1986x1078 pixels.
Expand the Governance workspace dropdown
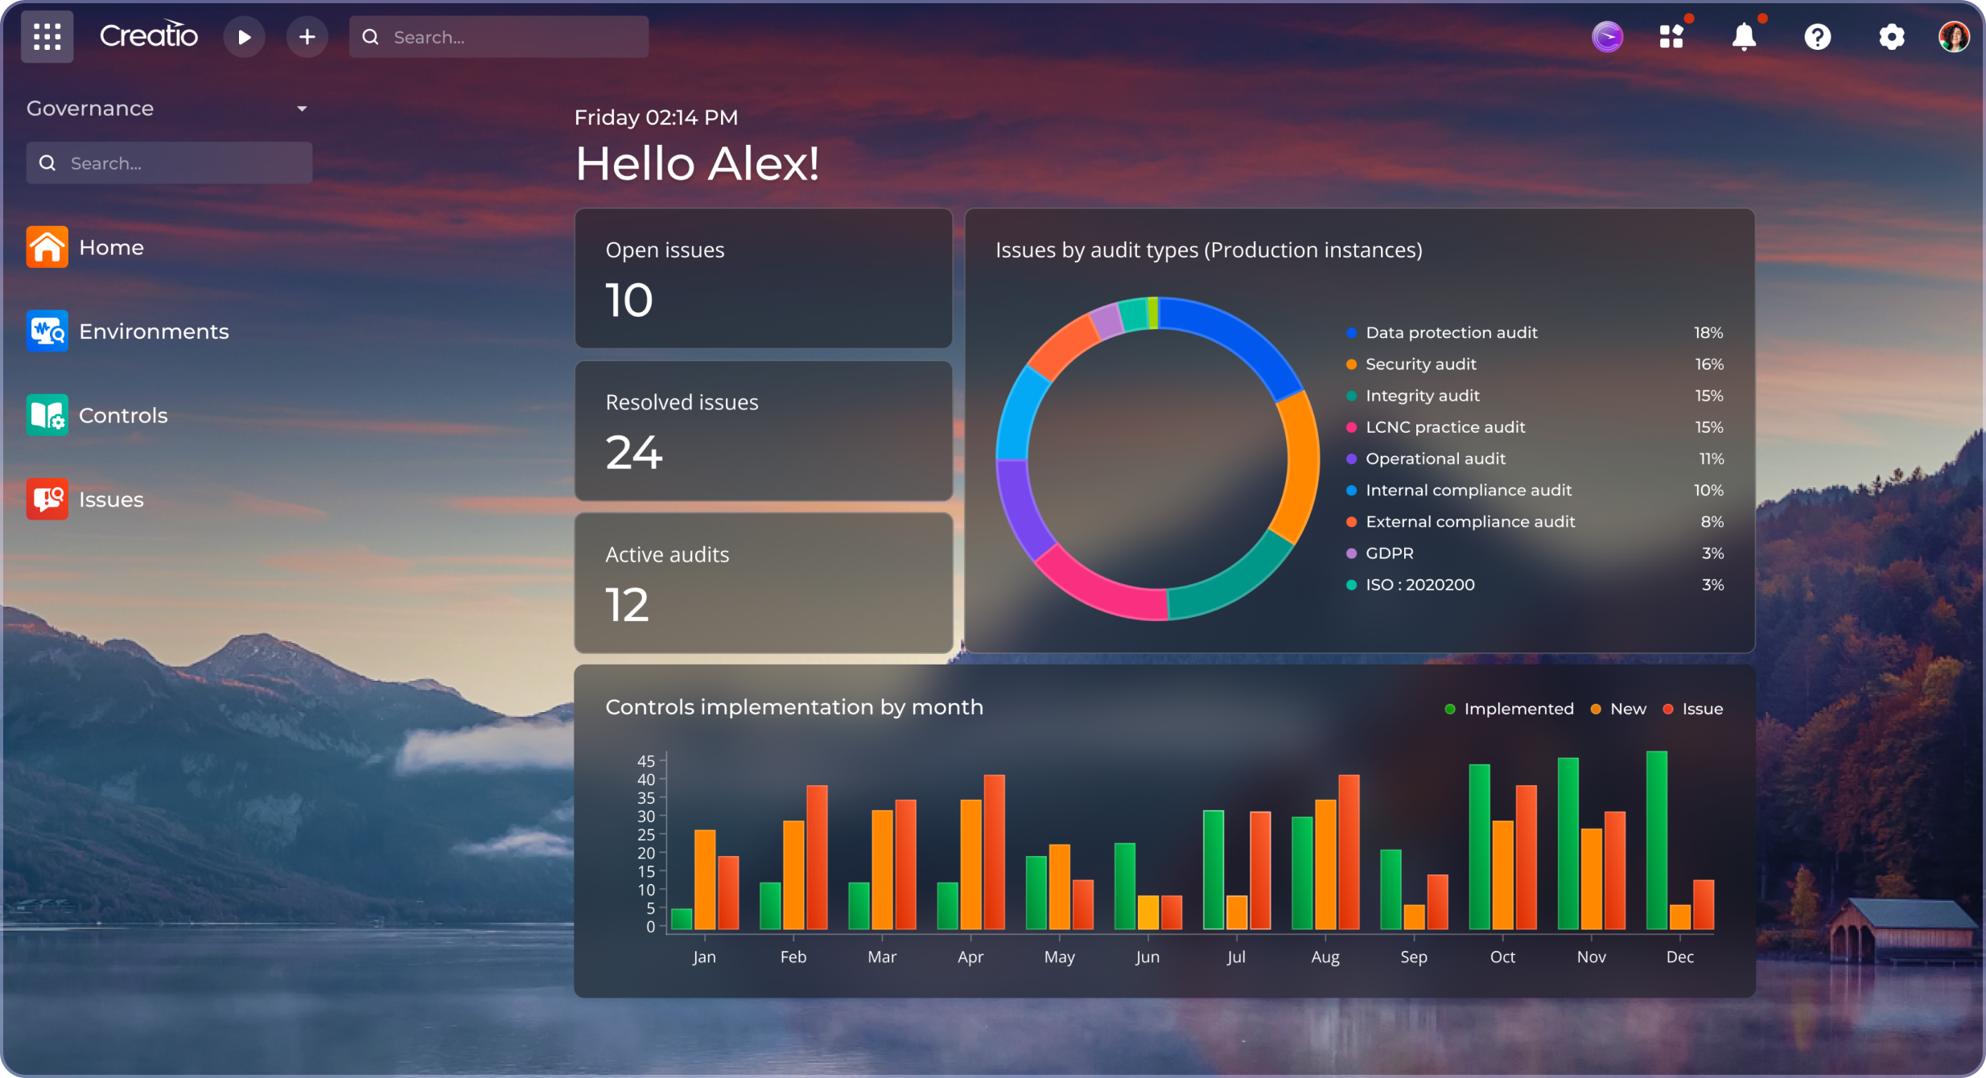pyautogui.click(x=301, y=108)
